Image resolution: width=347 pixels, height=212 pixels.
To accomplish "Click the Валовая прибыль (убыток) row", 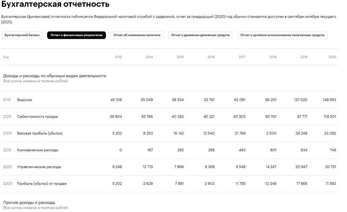I will coord(40,133).
